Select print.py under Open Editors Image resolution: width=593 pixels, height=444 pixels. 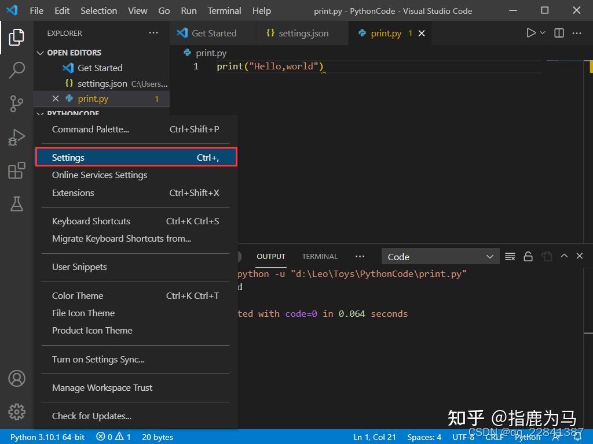tap(94, 98)
